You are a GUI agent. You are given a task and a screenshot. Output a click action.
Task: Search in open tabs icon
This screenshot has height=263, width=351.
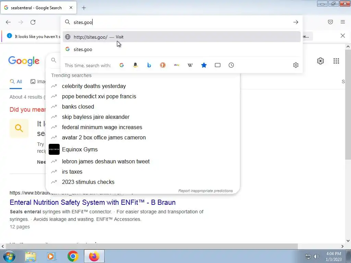(x=218, y=65)
